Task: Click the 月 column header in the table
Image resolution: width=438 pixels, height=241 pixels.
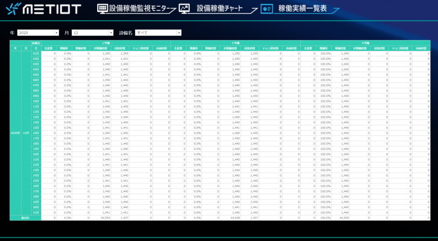Action: [26, 48]
